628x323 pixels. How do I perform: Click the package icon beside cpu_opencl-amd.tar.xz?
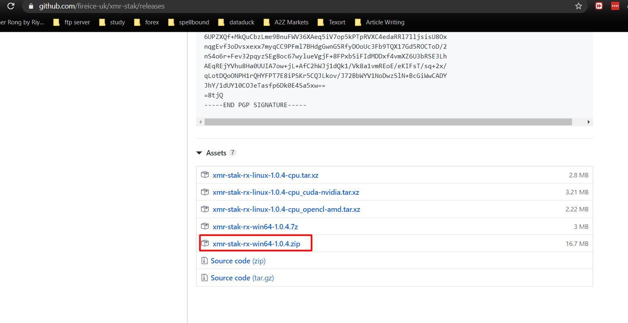click(205, 209)
